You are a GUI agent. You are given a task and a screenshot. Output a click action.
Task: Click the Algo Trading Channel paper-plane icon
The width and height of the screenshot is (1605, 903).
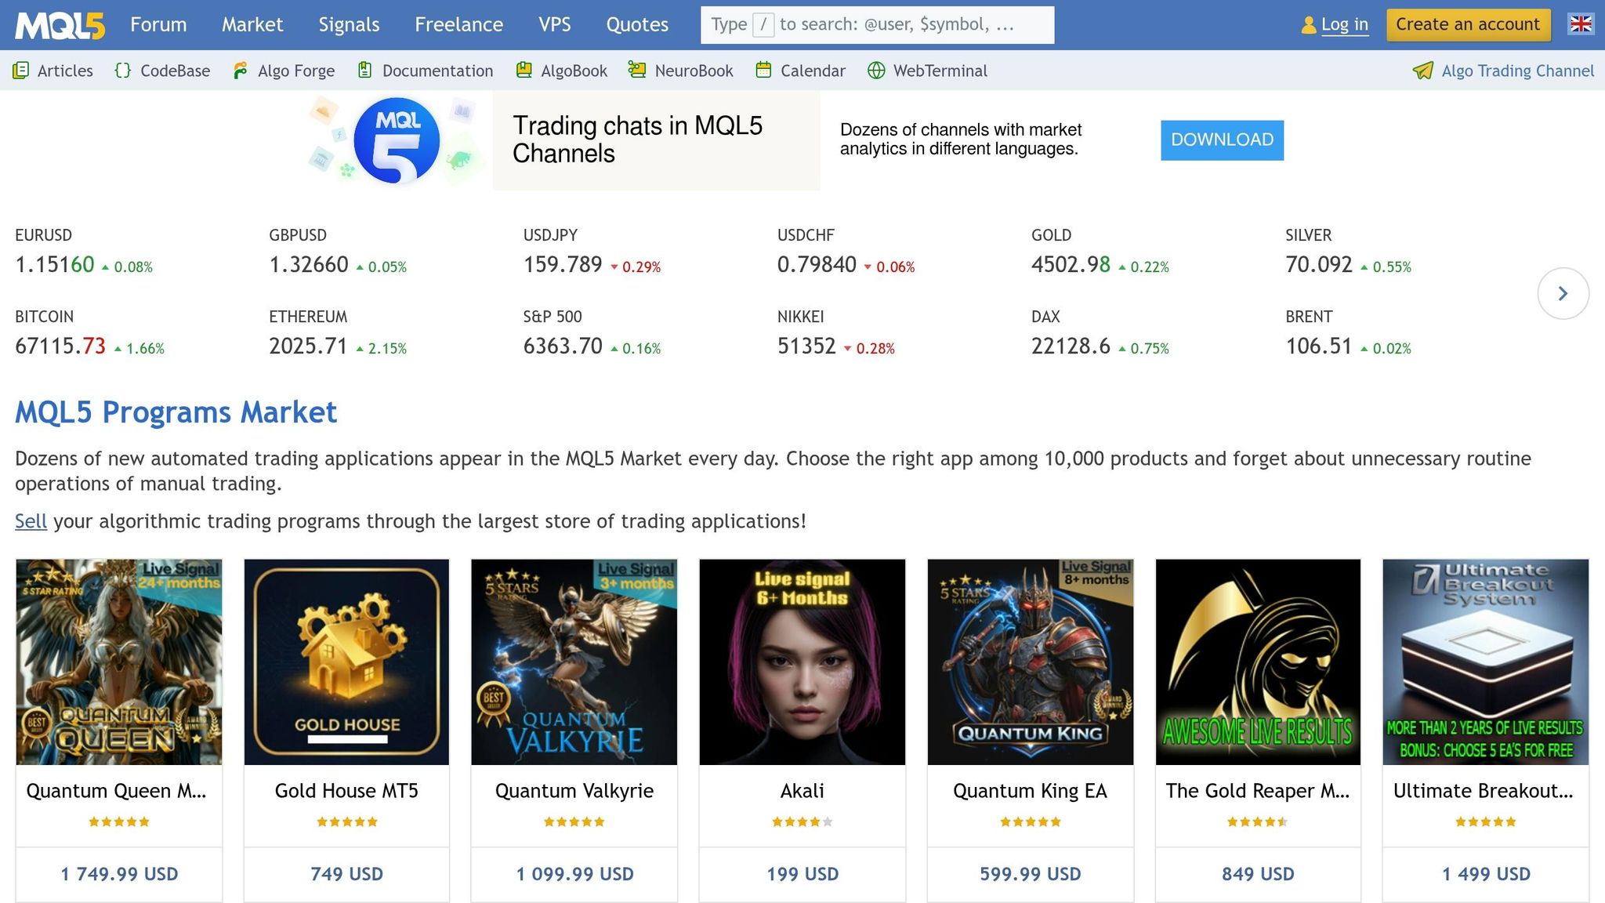tap(1422, 71)
